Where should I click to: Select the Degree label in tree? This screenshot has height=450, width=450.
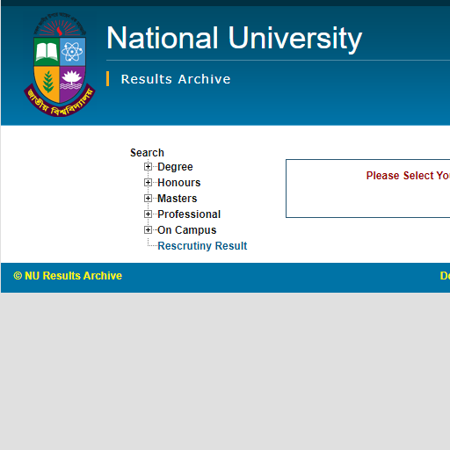coord(175,167)
